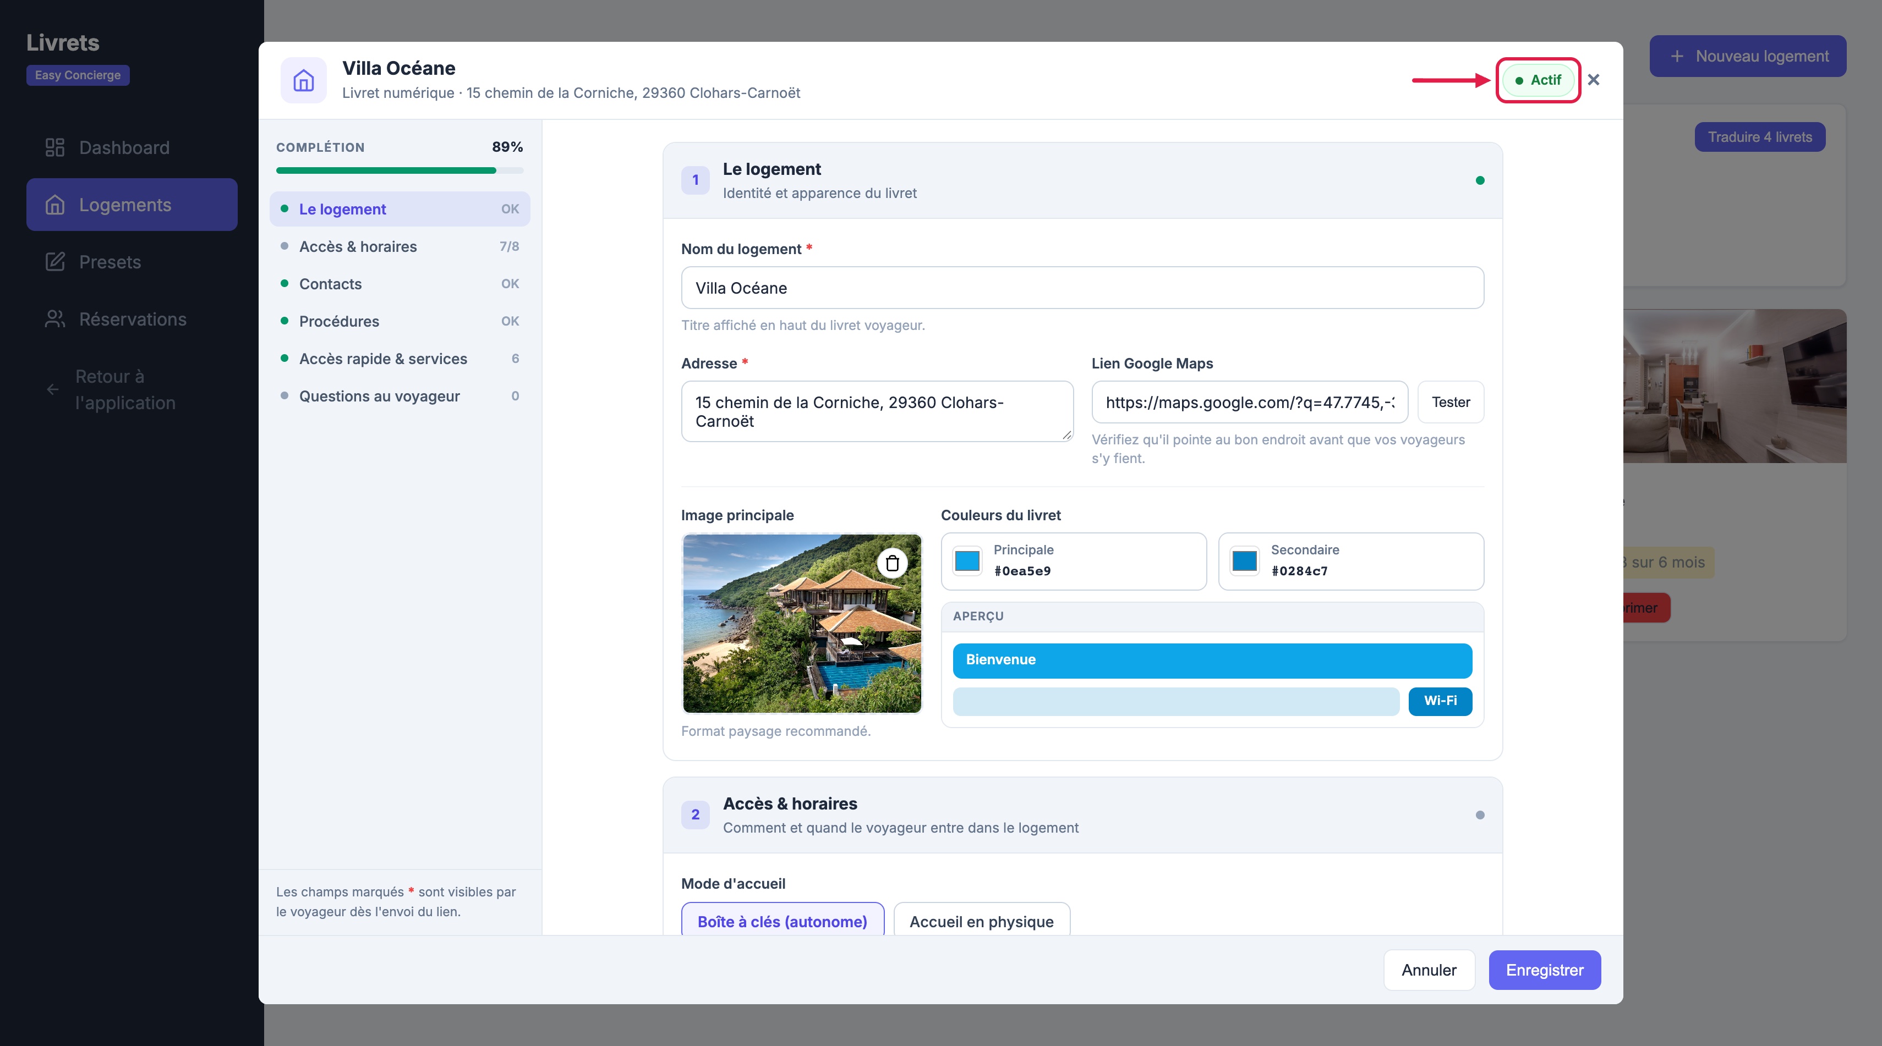Collapse the Accès & horaires section header

(x=1082, y=816)
